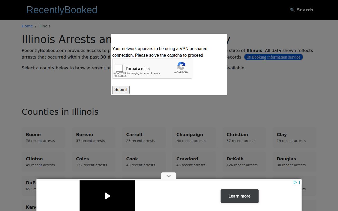Open the Booking information service badge

pyautogui.click(x=274, y=57)
